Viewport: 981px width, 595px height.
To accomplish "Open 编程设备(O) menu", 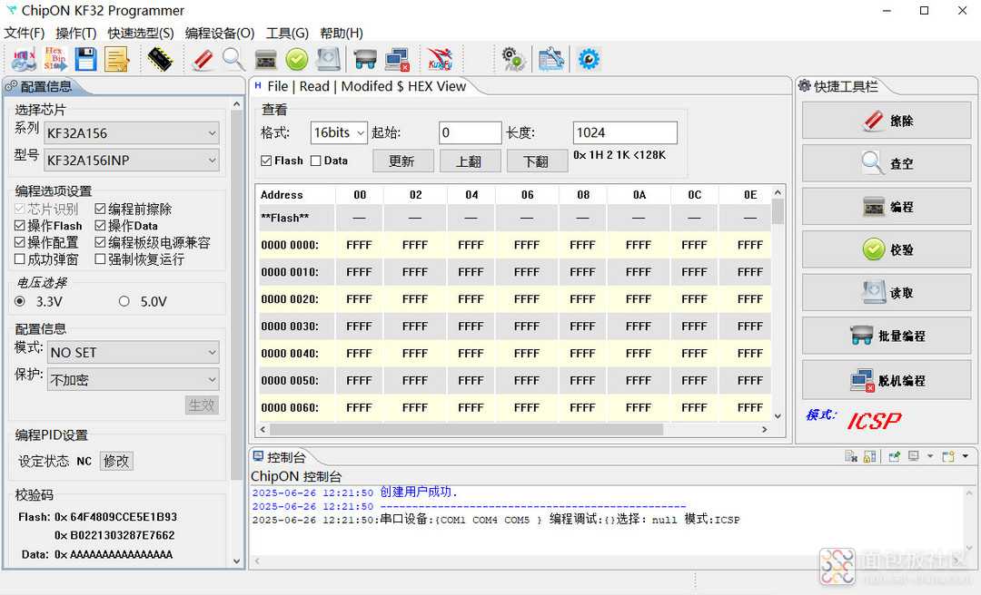I will pyautogui.click(x=220, y=34).
